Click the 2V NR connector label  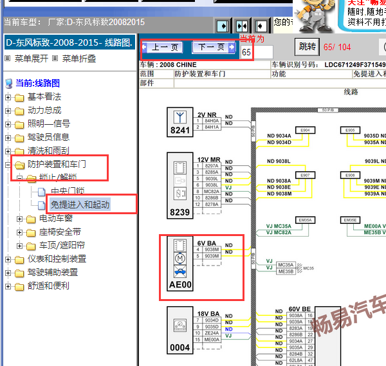[207, 115]
